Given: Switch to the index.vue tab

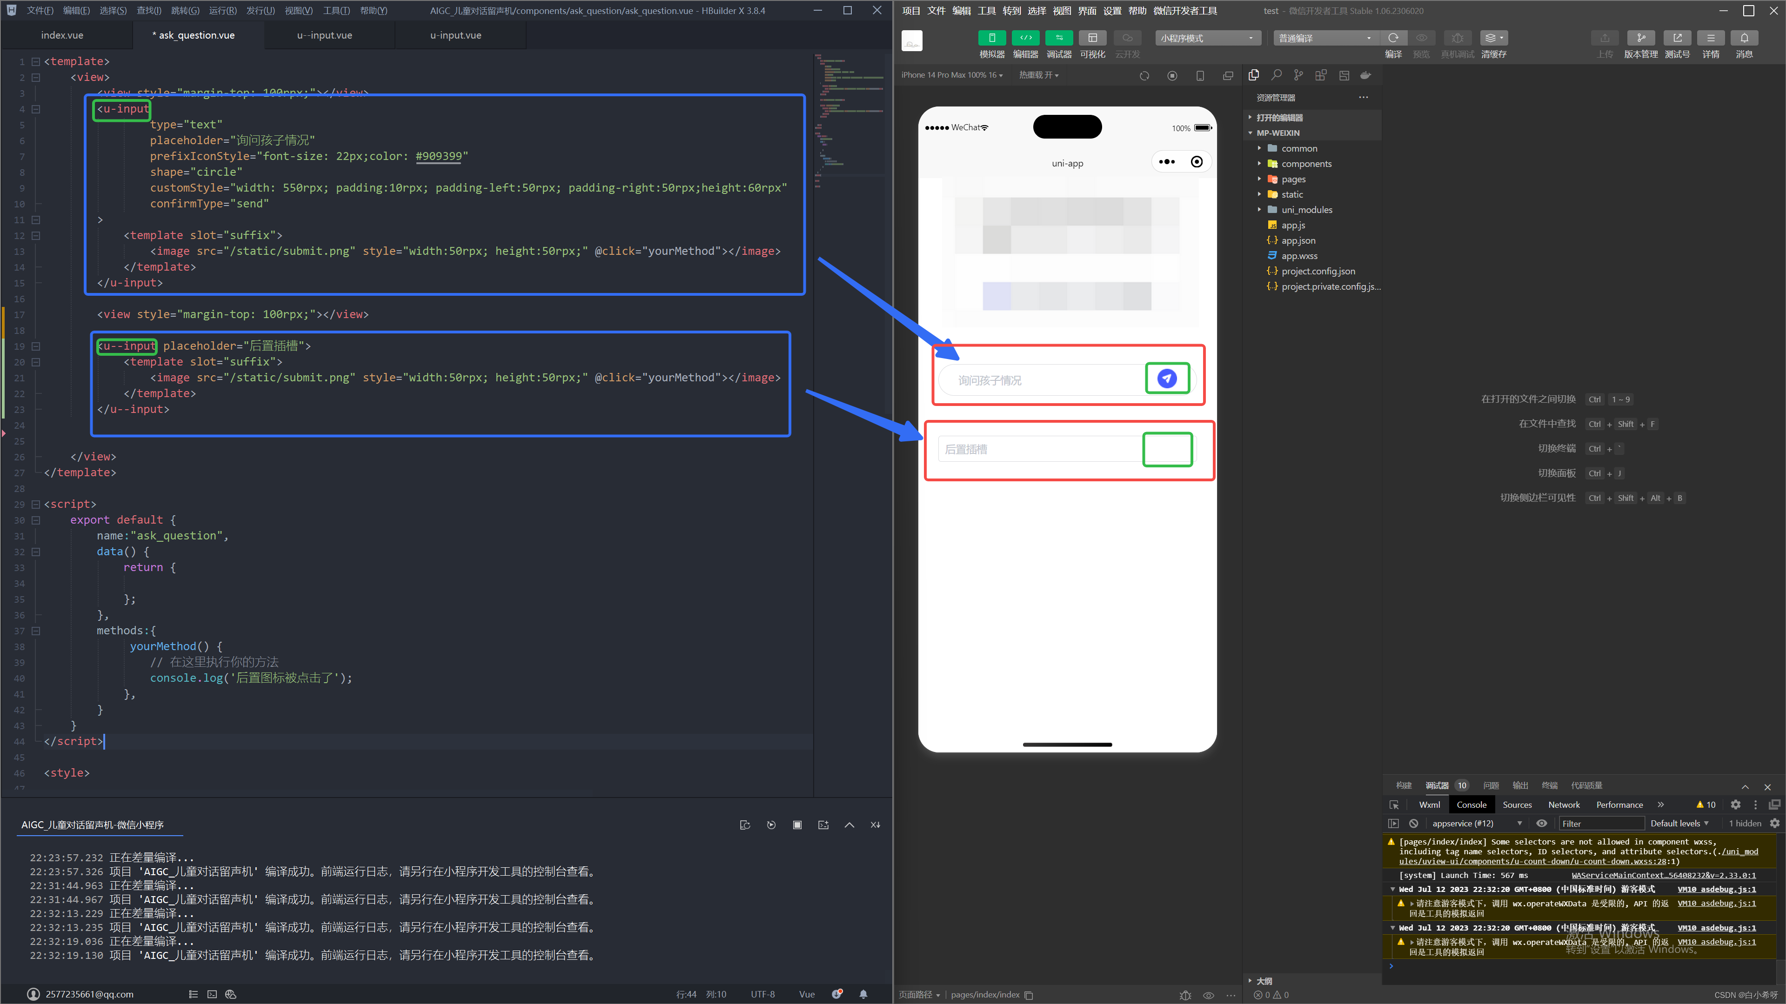Looking at the screenshot, I should (x=62, y=35).
